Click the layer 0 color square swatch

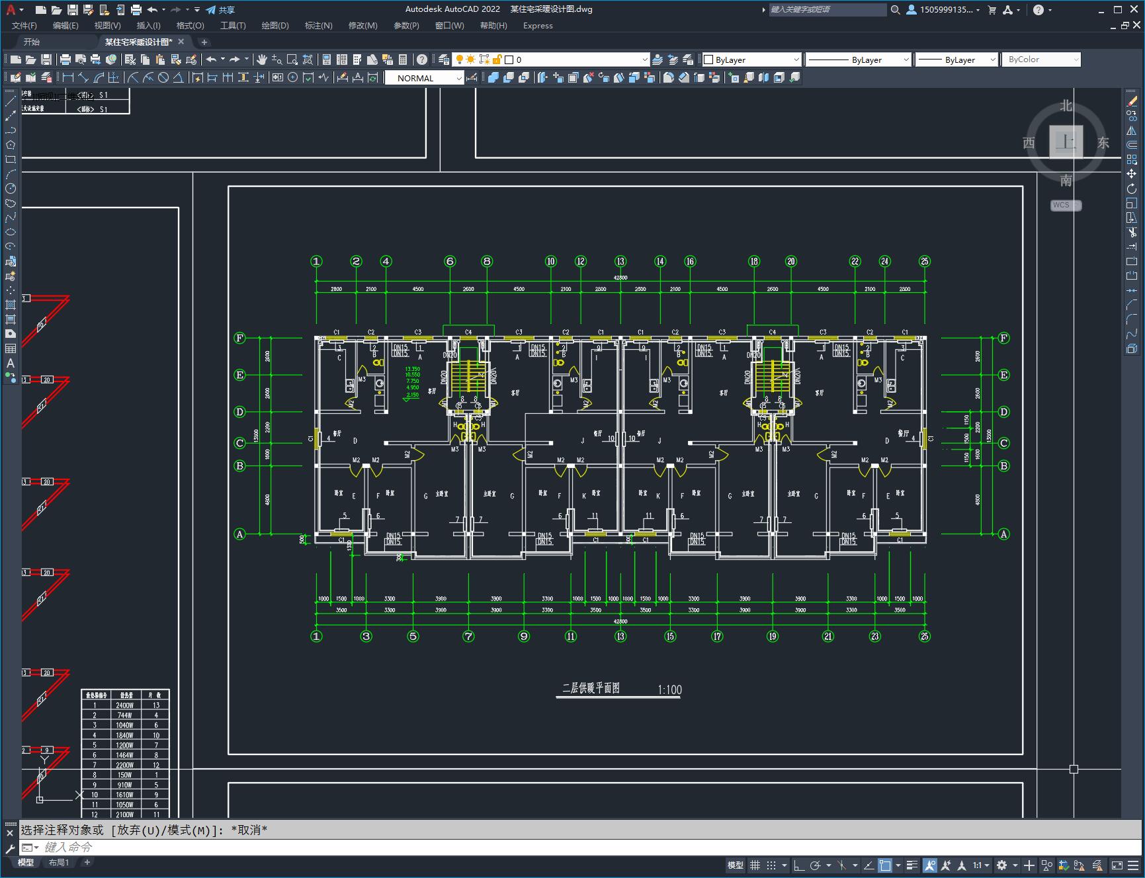509,60
